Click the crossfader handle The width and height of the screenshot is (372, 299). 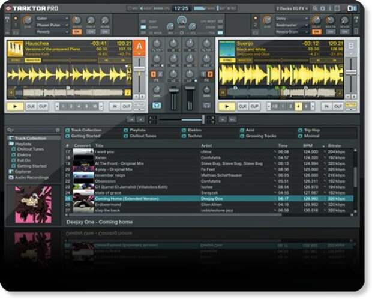203,119
